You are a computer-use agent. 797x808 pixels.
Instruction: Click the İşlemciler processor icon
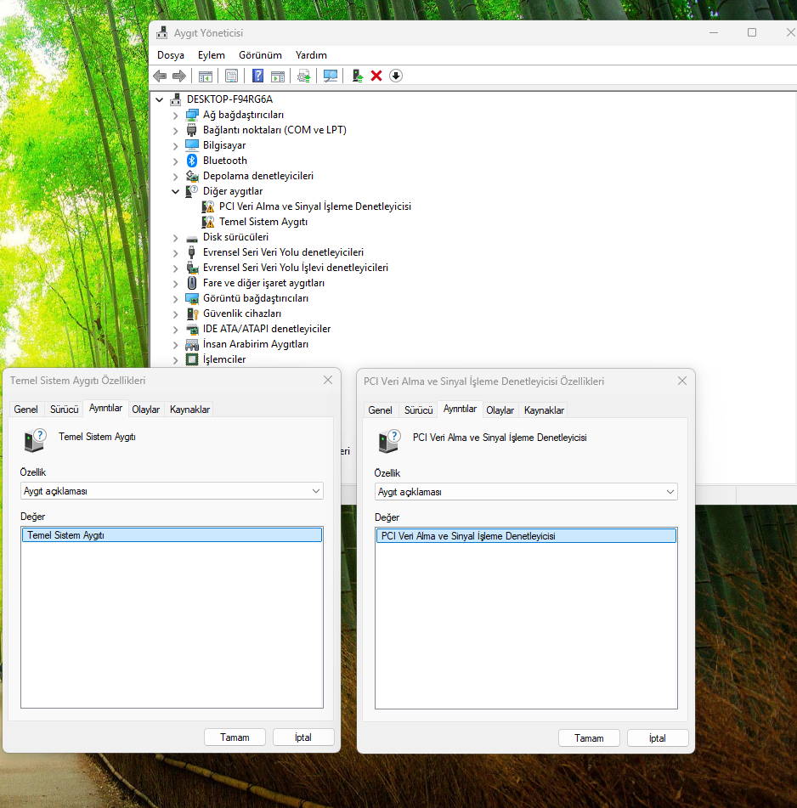tap(192, 359)
